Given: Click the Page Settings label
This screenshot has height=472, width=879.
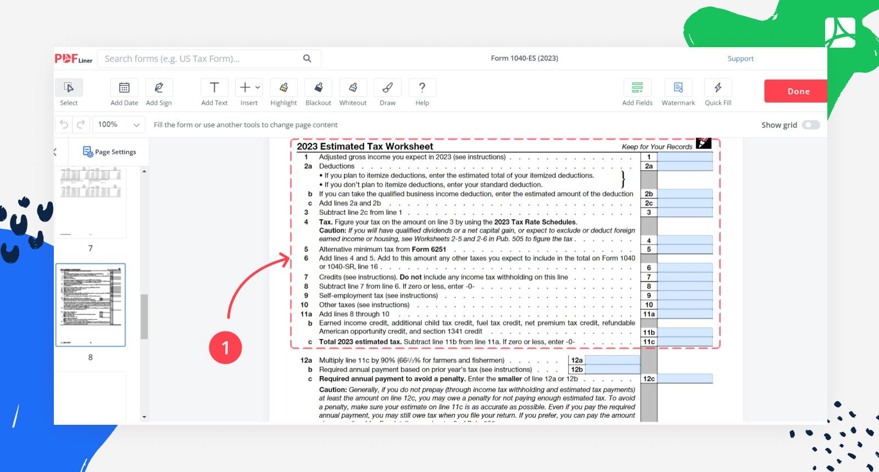Looking at the screenshot, I should click(x=115, y=152).
